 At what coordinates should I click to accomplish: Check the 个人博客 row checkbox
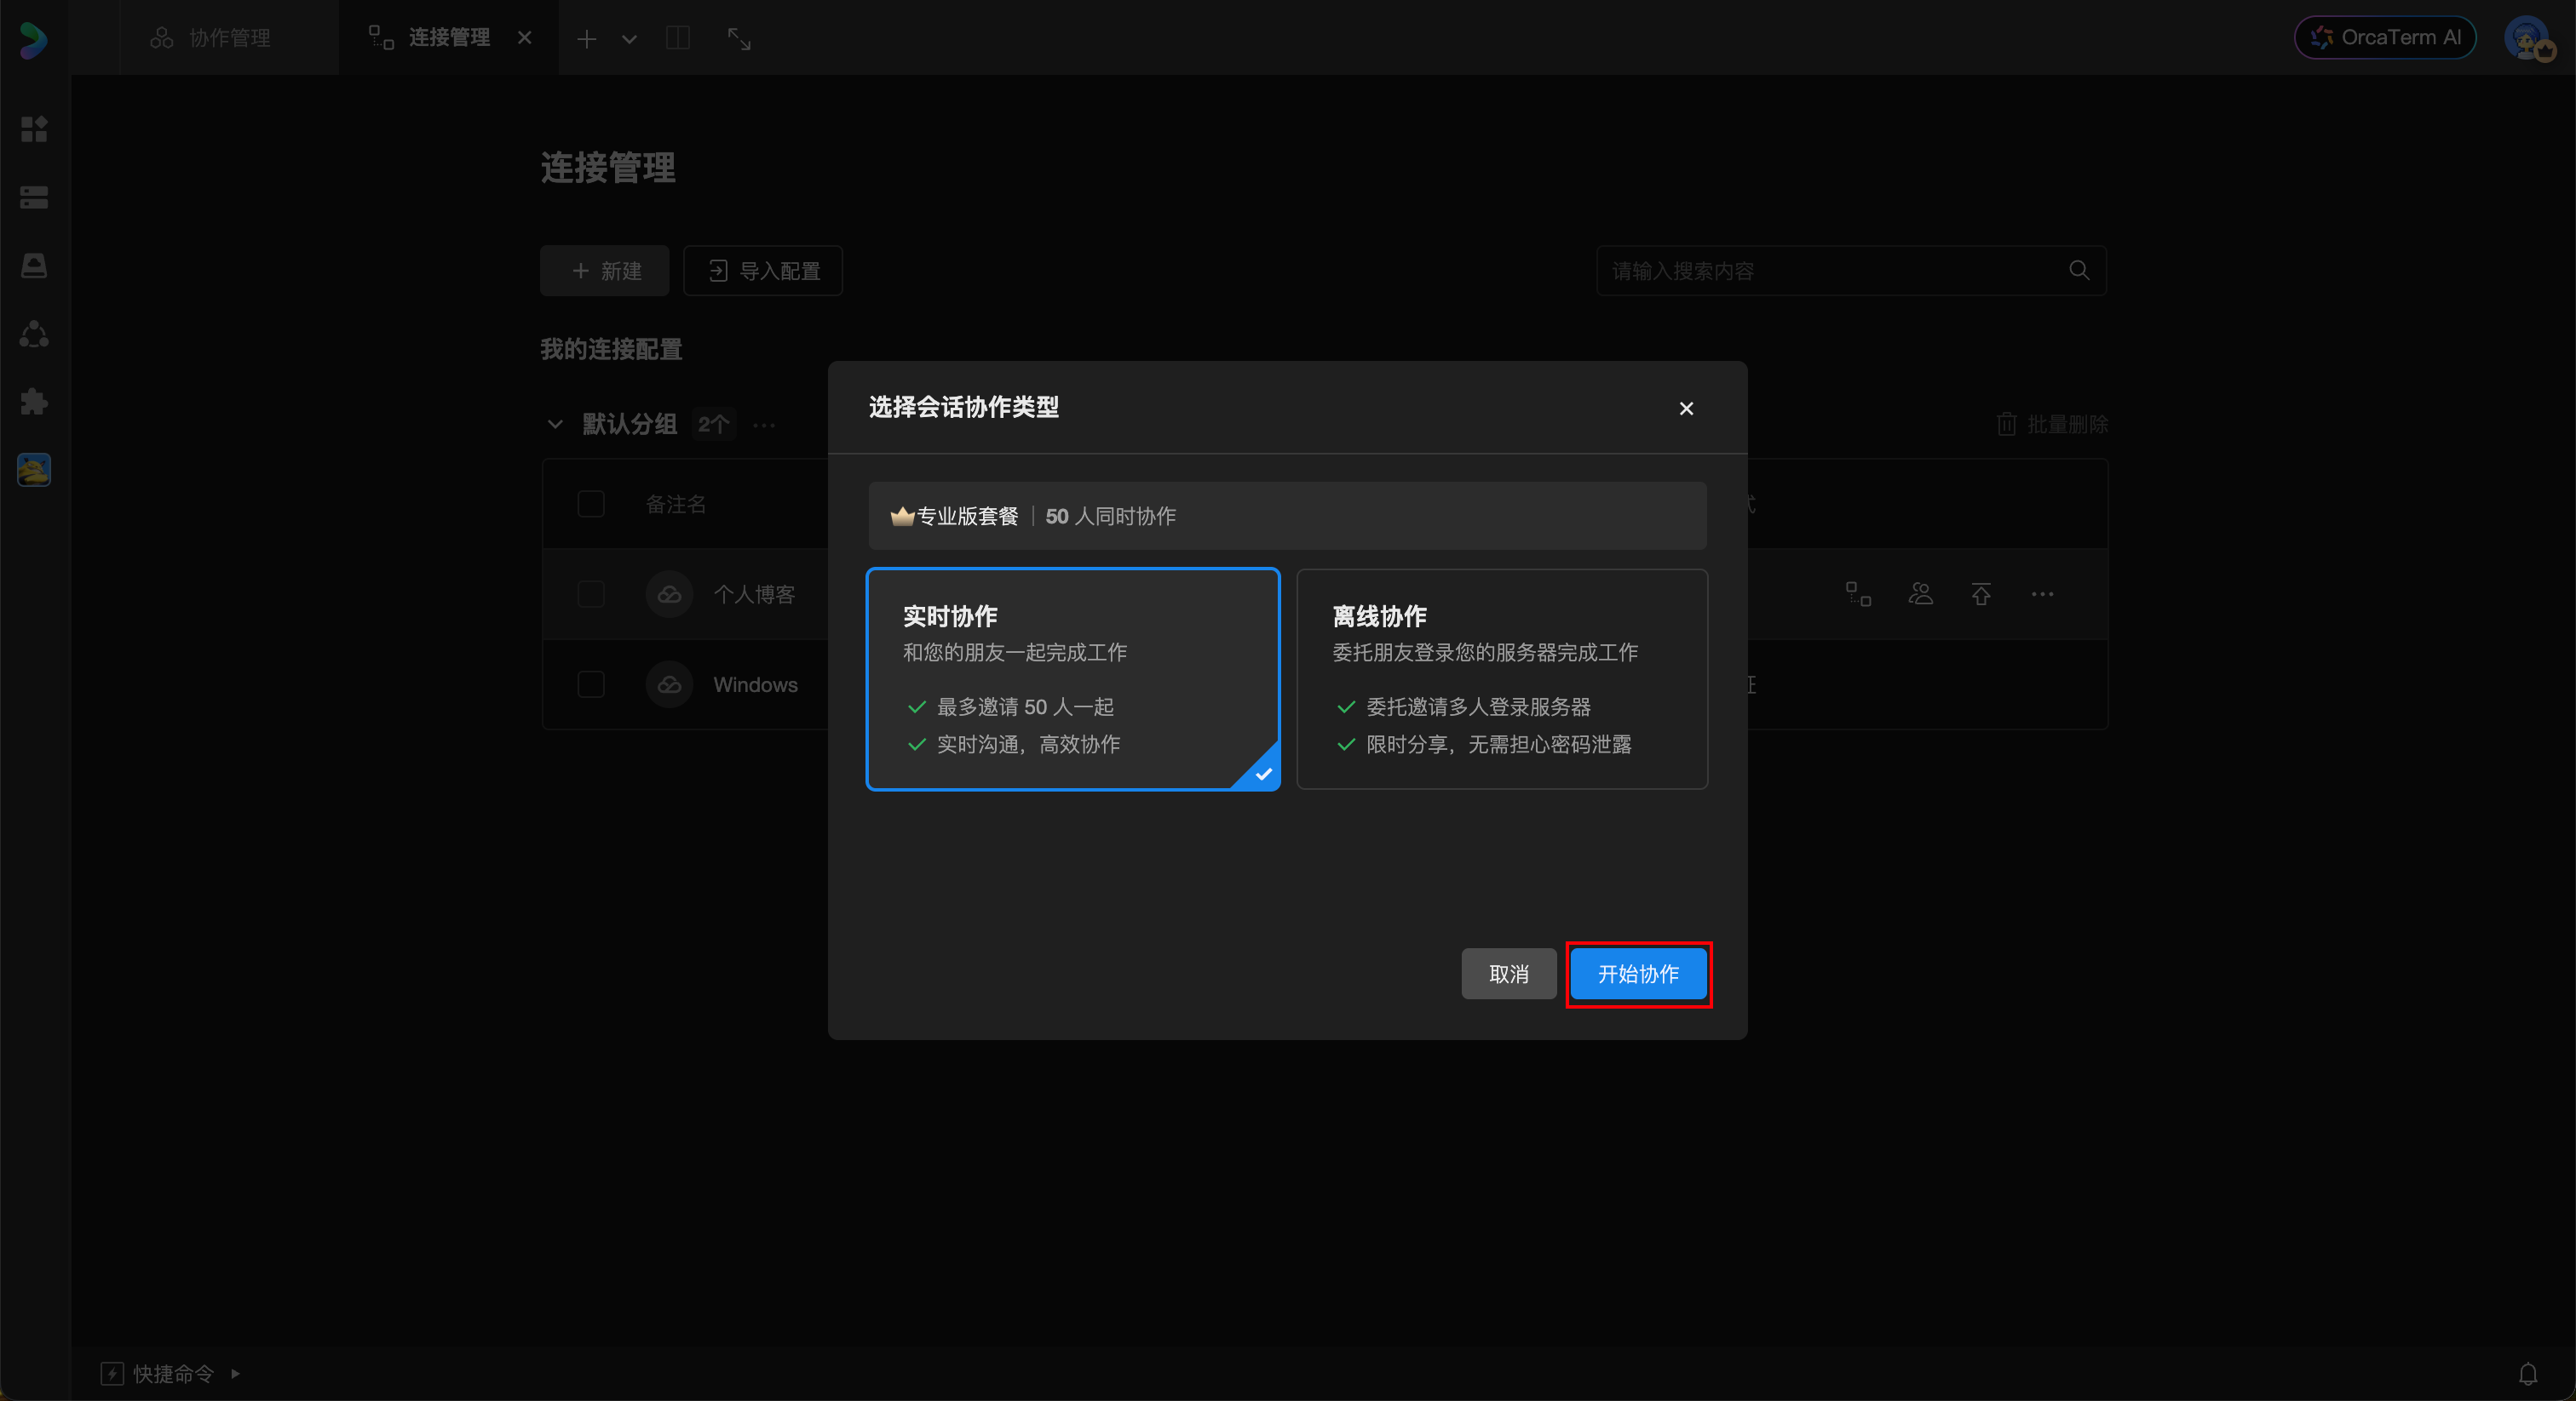(591, 595)
